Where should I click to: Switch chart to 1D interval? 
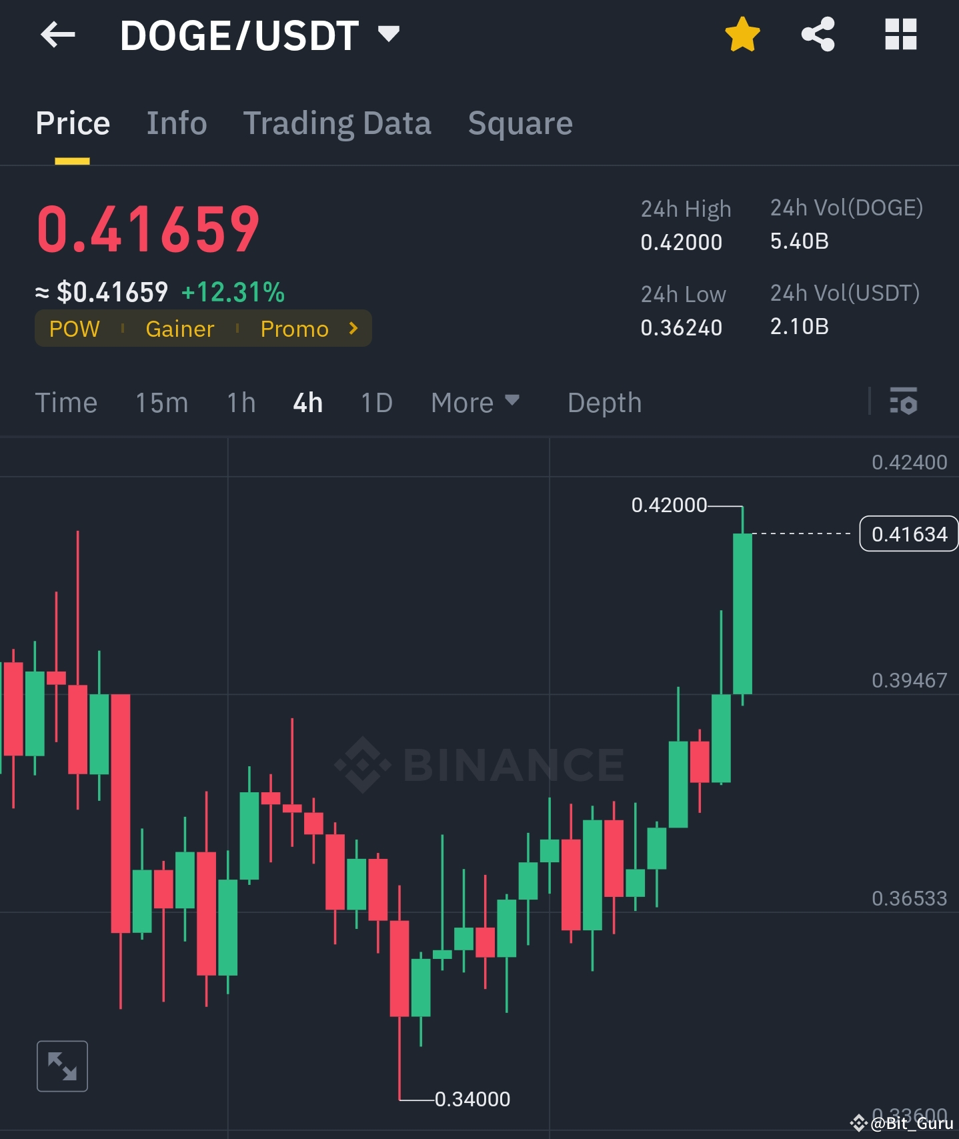click(375, 402)
